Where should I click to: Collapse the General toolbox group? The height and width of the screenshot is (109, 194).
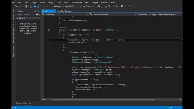tap(18, 18)
